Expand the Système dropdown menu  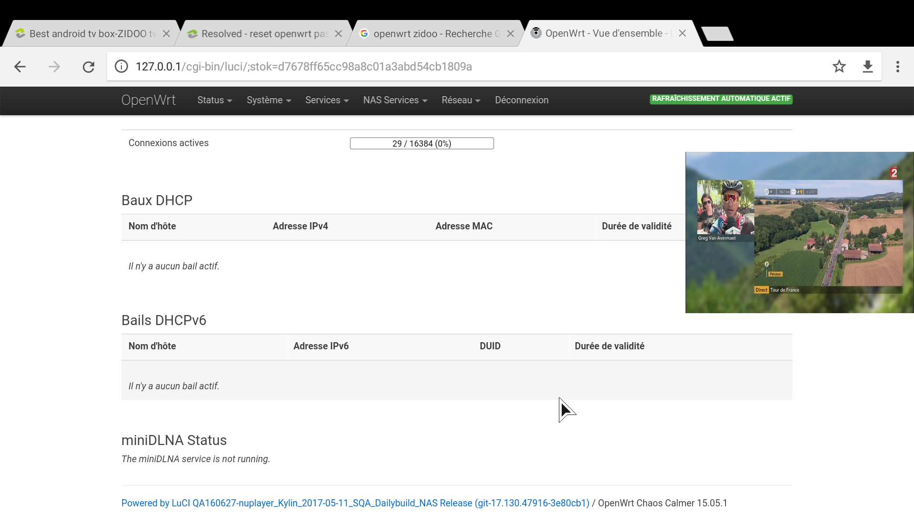(268, 100)
